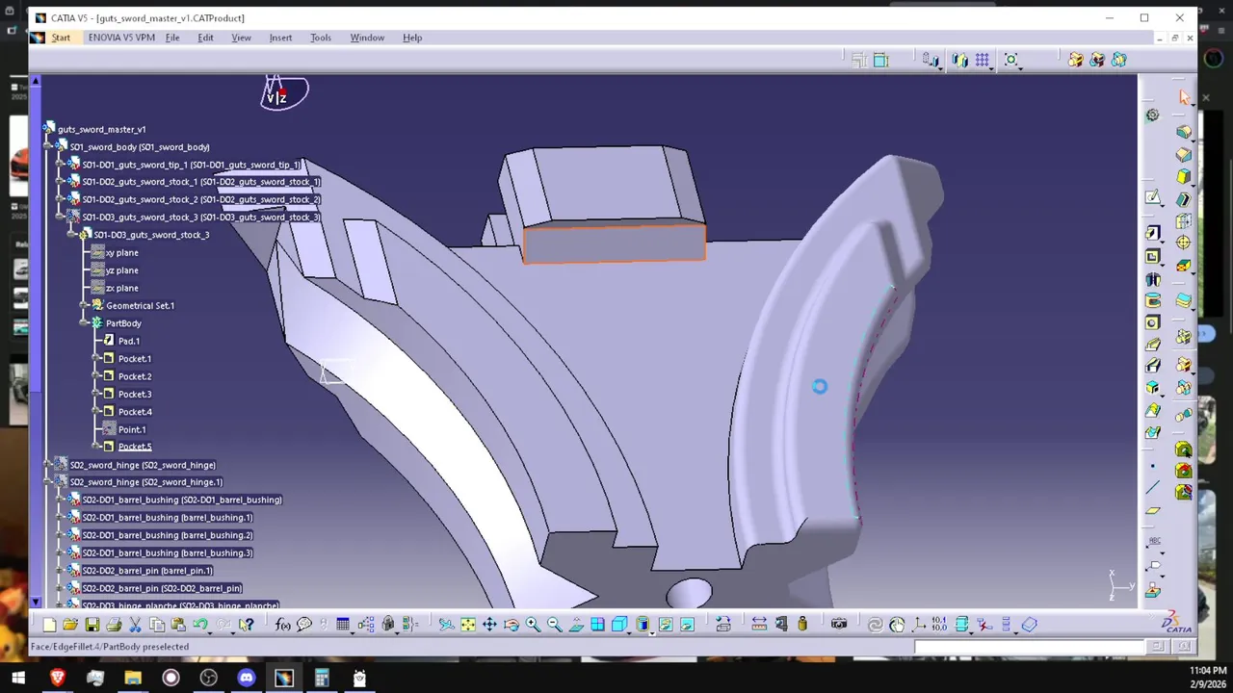Open the Window menu
Image resolution: width=1233 pixels, height=693 pixels.
tap(367, 38)
